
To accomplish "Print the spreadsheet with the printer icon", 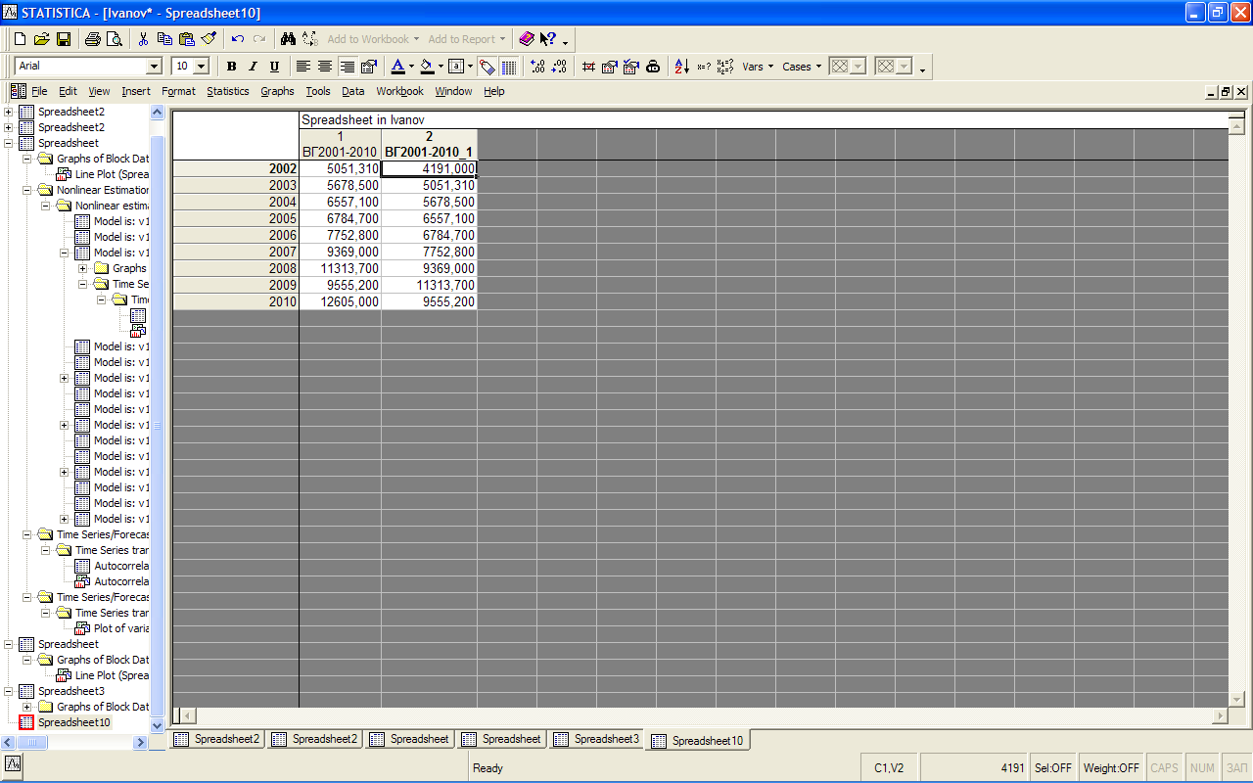I will pos(92,39).
